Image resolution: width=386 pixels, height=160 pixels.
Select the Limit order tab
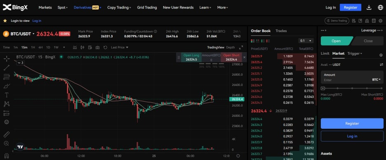click(x=325, y=53)
